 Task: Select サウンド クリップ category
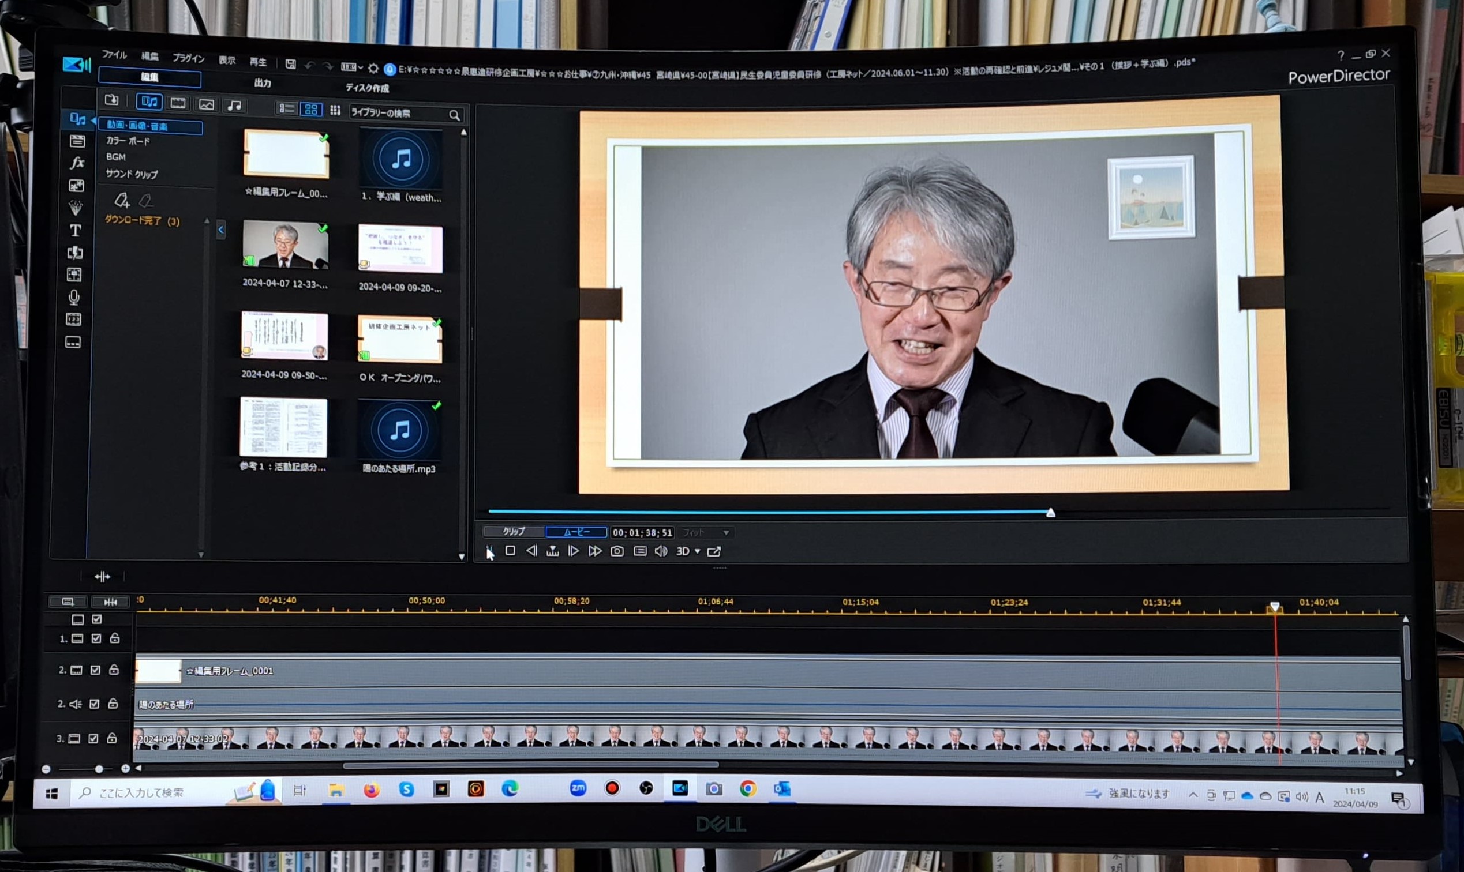click(132, 174)
